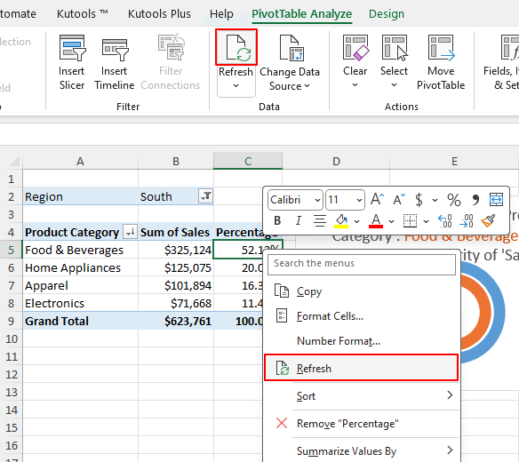The image size is (519, 462).
Task: Click the Move PivotTable icon
Action: (x=441, y=48)
